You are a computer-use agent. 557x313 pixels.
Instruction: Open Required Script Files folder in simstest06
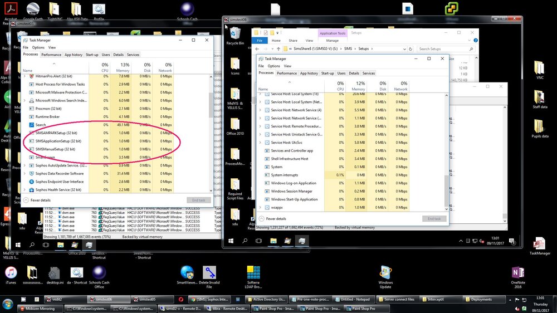tap(235, 189)
